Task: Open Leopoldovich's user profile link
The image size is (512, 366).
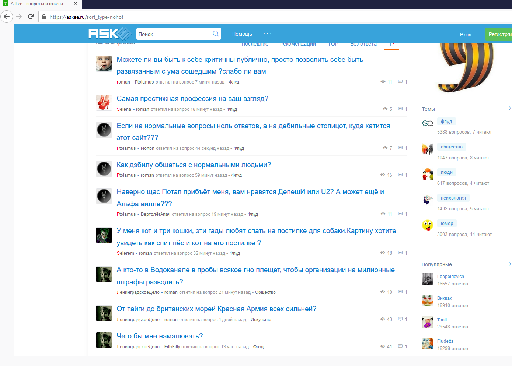Action: point(450,277)
